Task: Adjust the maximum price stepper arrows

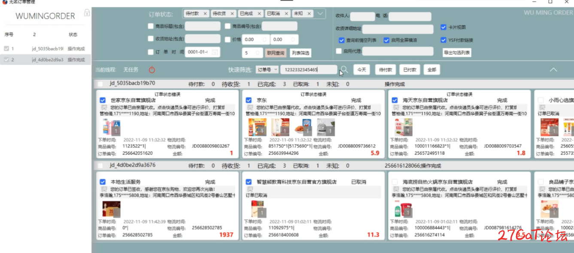Action: (x=294, y=39)
